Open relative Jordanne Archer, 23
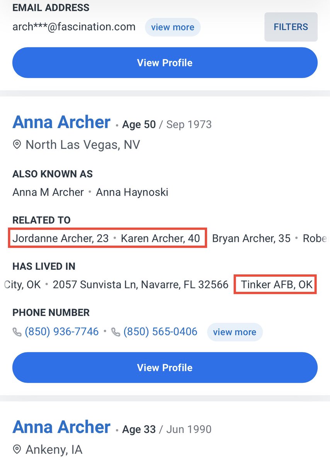330x463 pixels. coord(61,238)
